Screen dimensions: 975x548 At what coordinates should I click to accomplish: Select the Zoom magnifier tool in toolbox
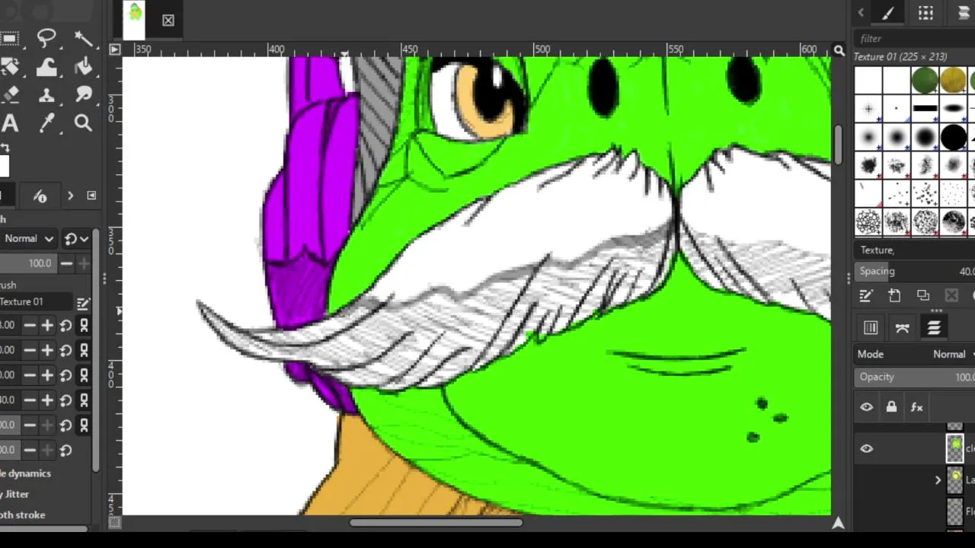(83, 123)
